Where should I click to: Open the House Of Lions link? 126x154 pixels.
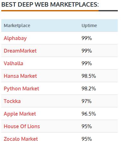click(x=22, y=126)
